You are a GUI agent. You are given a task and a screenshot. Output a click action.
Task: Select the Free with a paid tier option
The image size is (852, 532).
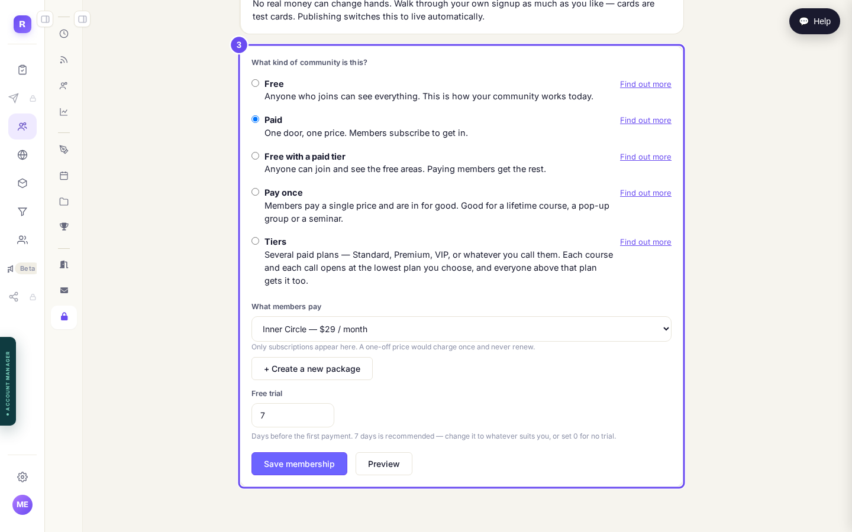point(255,156)
